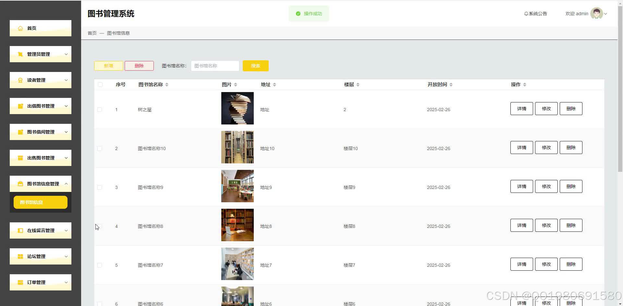
Task: Open the 图书馆名称7 thumbnail
Action: [238, 264]
